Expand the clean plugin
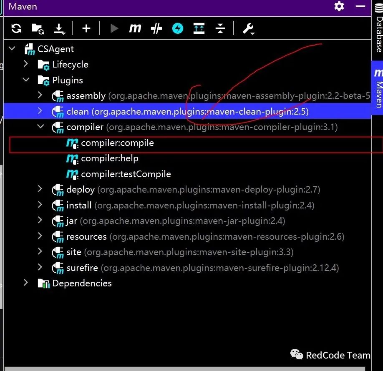This screenshot has height=371, width=383. 40,111
